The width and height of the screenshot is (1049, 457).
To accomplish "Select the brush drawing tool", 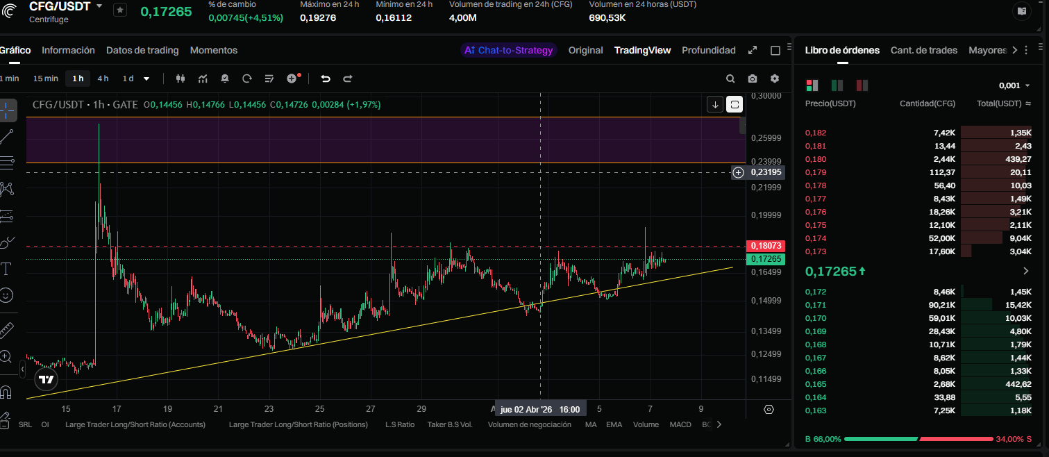I will click(x=7, y=242).
